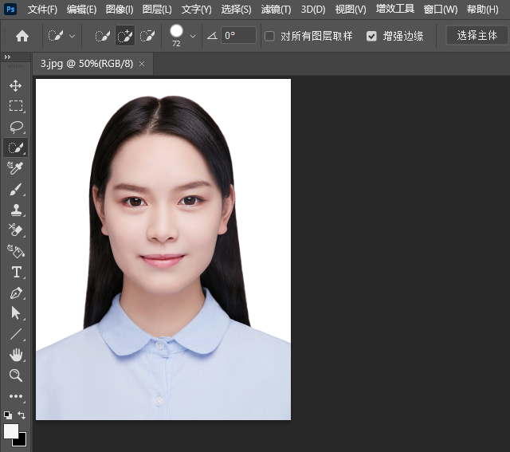
Task: Click the Home icon in options bar
Action: (22, 36)
